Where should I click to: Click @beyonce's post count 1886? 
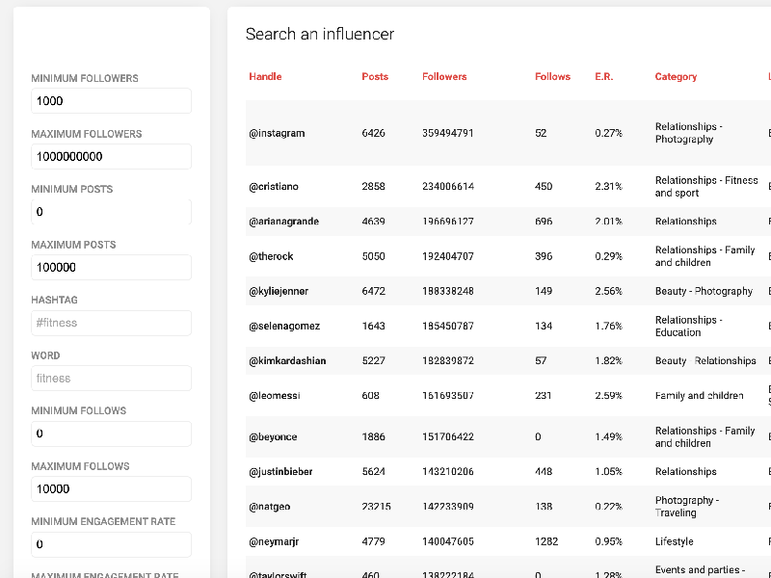(x=373, y=437)
